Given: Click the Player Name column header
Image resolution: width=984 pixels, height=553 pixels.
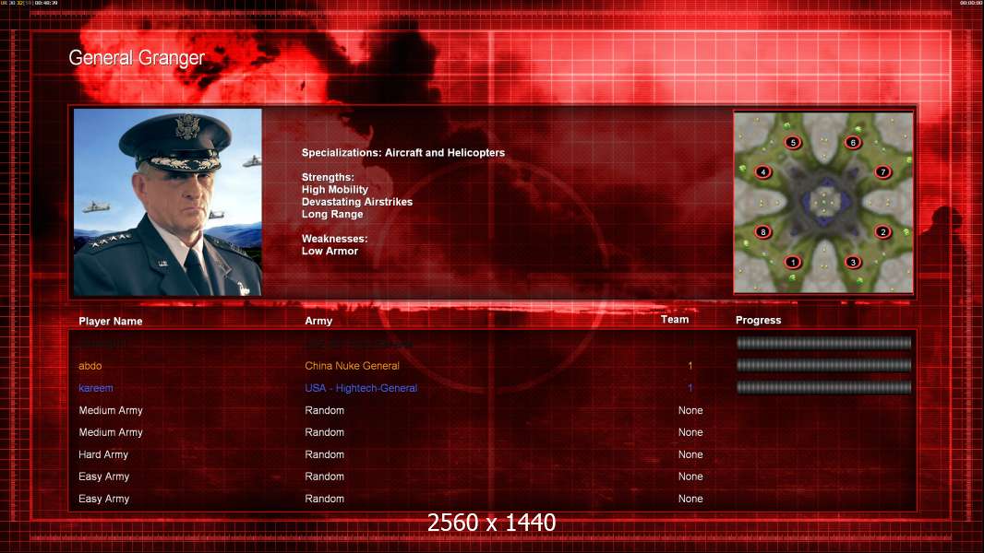Looking at the screenshot, I should (x=111, y=322).
